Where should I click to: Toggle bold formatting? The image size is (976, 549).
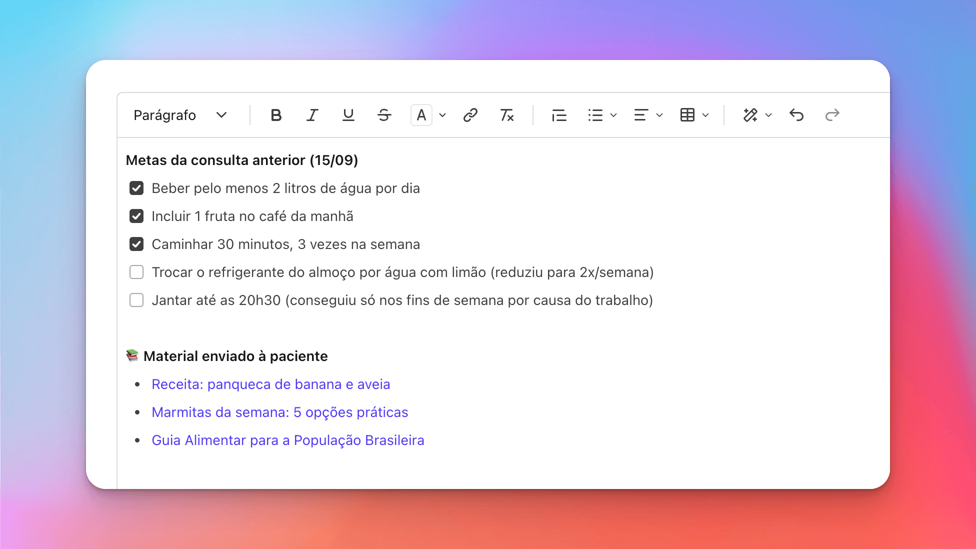pos(276,115)
